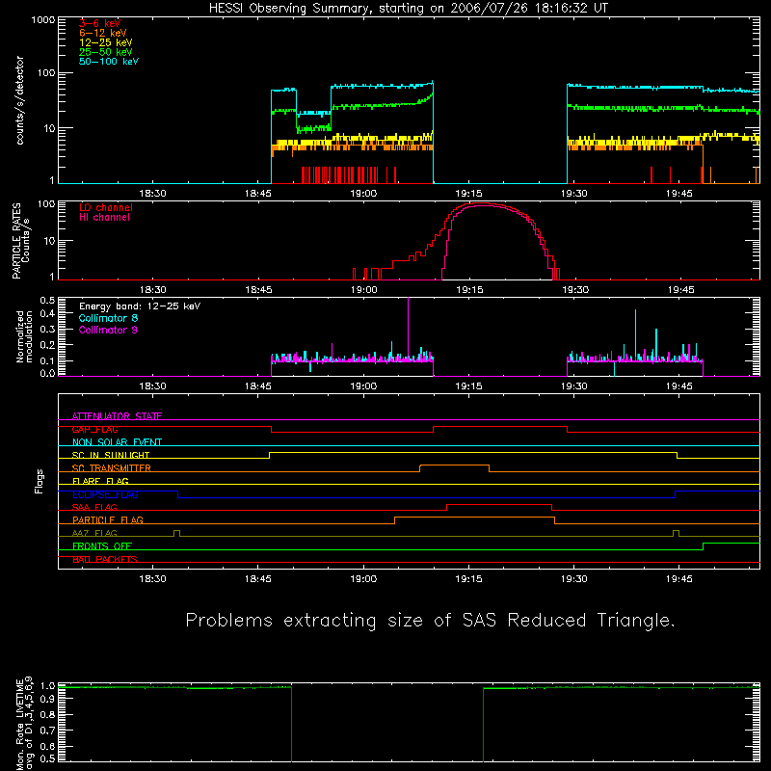Click the LO channel legend label
This screenshot has width=771, height=771.
(x=106, y=207)
